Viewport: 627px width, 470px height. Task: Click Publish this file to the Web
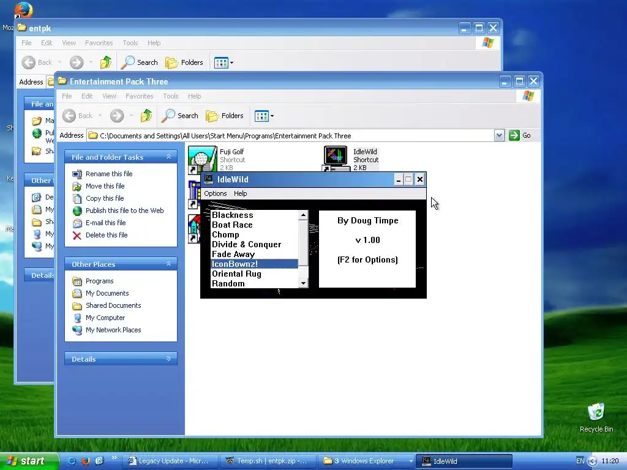pyautogui.click(x=125, y=211)
